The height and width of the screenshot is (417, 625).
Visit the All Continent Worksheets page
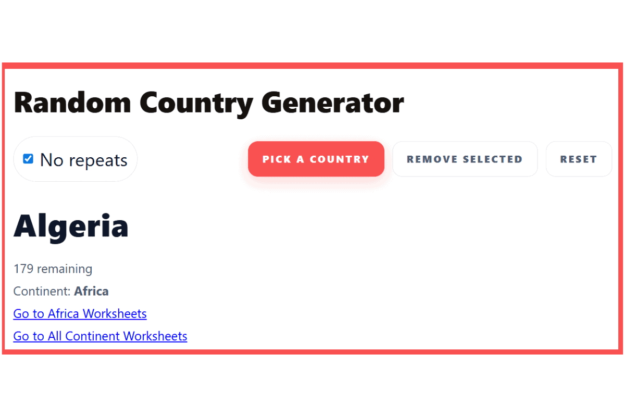point(100,336)
